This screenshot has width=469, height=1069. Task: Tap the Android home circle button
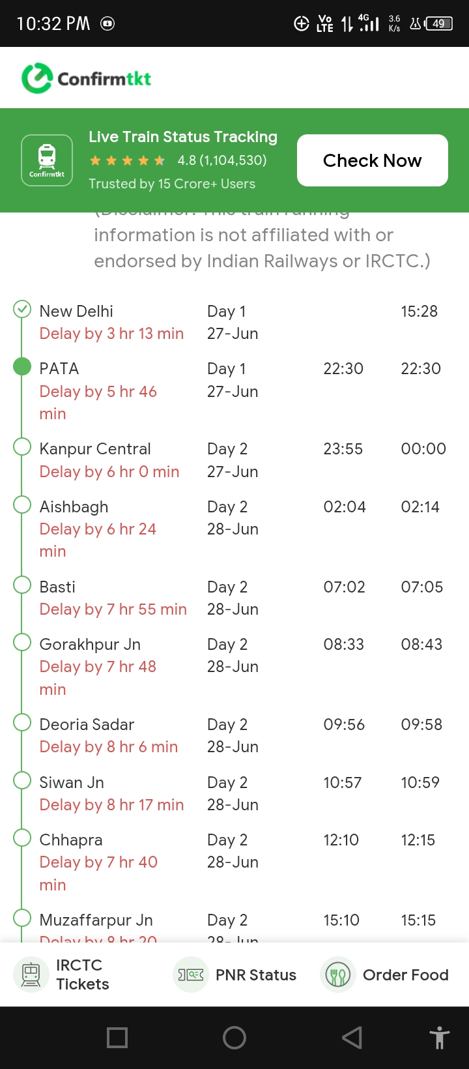pos(234,1037)
